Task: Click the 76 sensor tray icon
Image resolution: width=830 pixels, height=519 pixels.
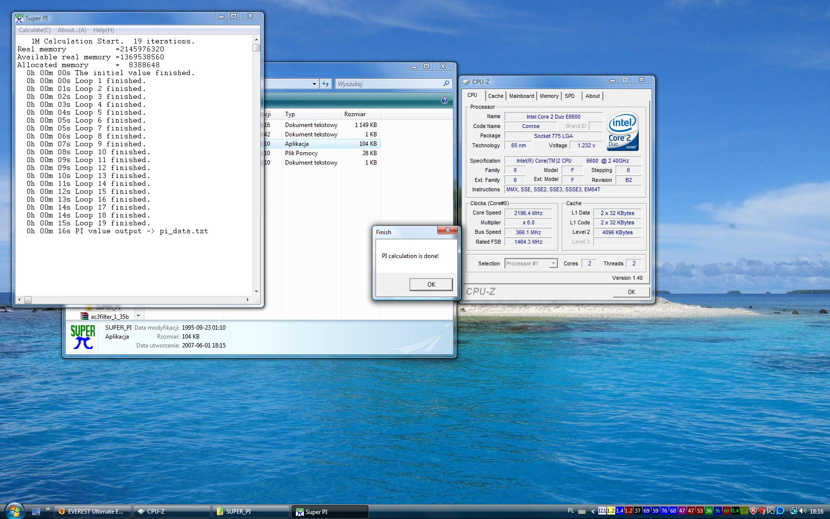Action: (x=664, y=511)
